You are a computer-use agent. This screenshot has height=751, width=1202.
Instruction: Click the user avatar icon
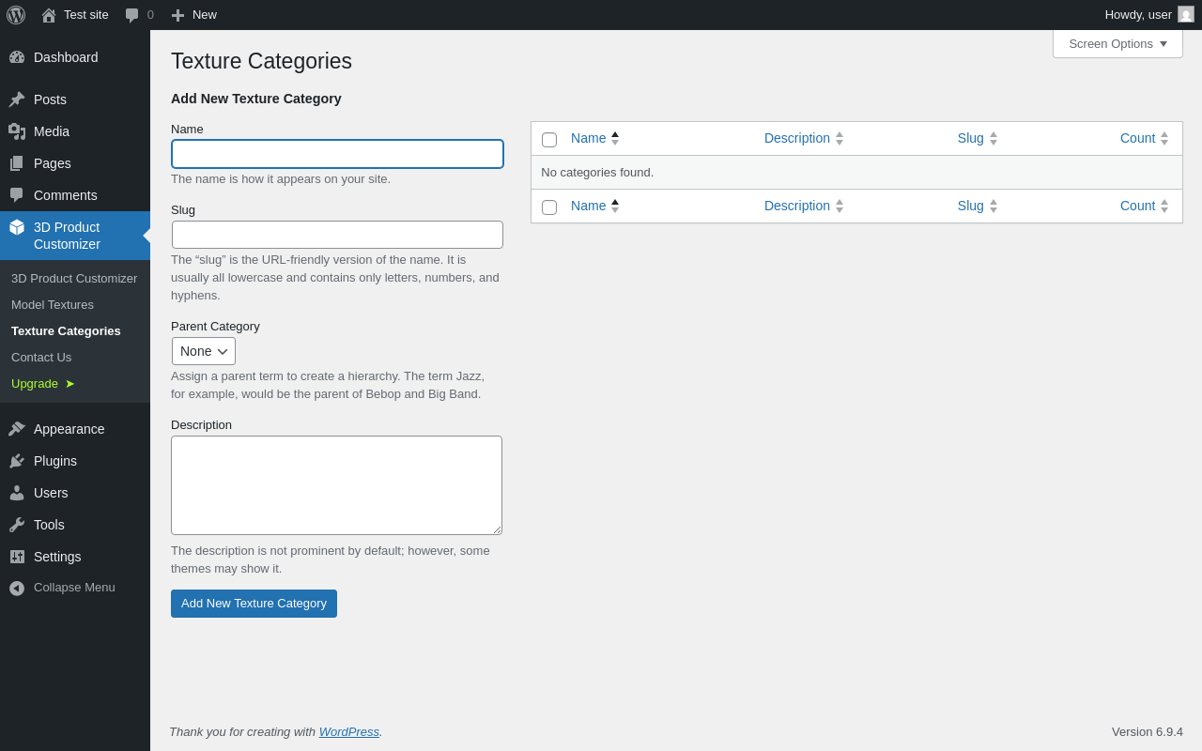[x=1186, y=14]
